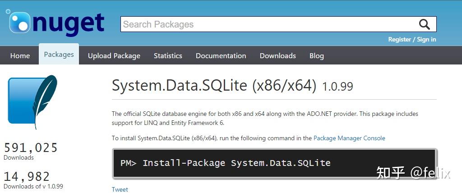Viewport: 462px width, 193px height.
Task: Follow the Package Manager Console link
Action: (x=349, y=138)
